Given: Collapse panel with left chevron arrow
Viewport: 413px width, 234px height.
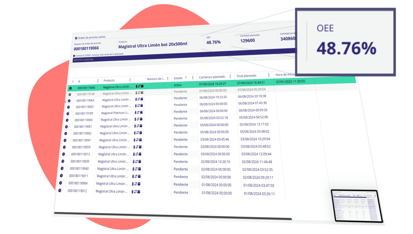Looking at the screenshot, I should coord(65,102).
